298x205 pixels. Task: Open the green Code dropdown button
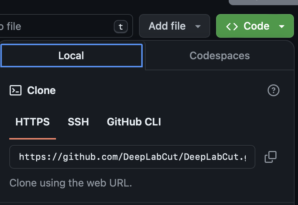pyautogui.click(x=255, y=26)
